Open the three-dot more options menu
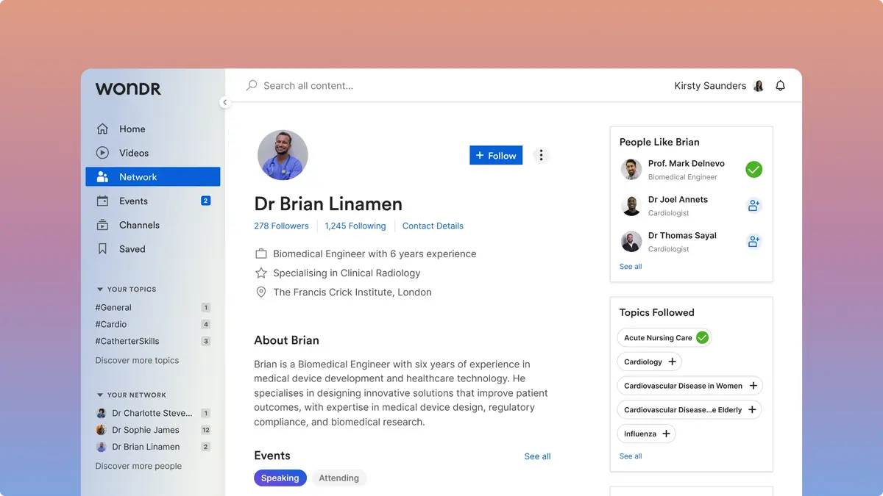Screen dimensions: 883x496 pyautogui.click(x=541, y=155)
